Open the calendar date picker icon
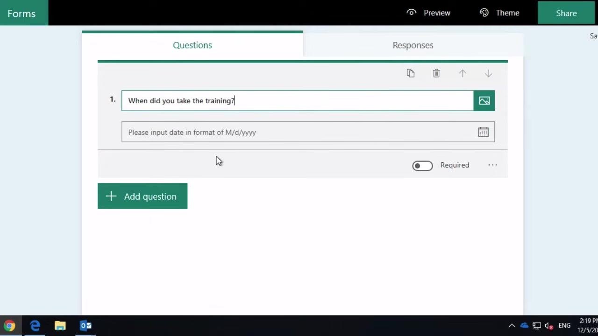The width and height of the screenshot is (598, 336). (x=483, y=132)
